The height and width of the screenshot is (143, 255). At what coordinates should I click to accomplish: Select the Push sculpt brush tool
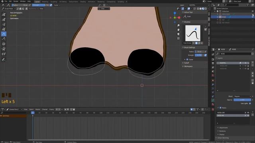[4, 39]
